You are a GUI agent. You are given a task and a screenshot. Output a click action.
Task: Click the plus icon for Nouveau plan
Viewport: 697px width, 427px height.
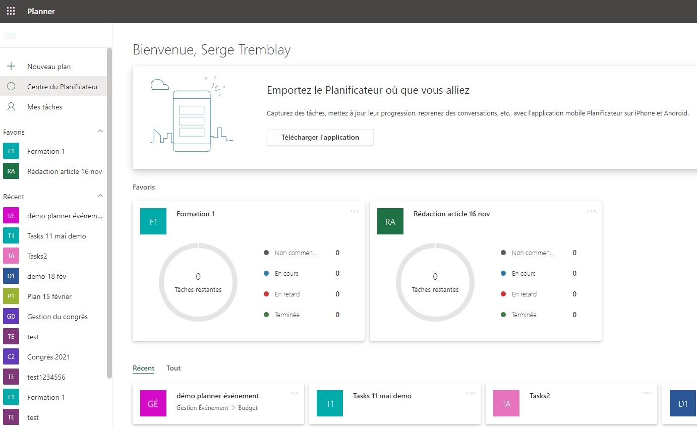point(11,67)
